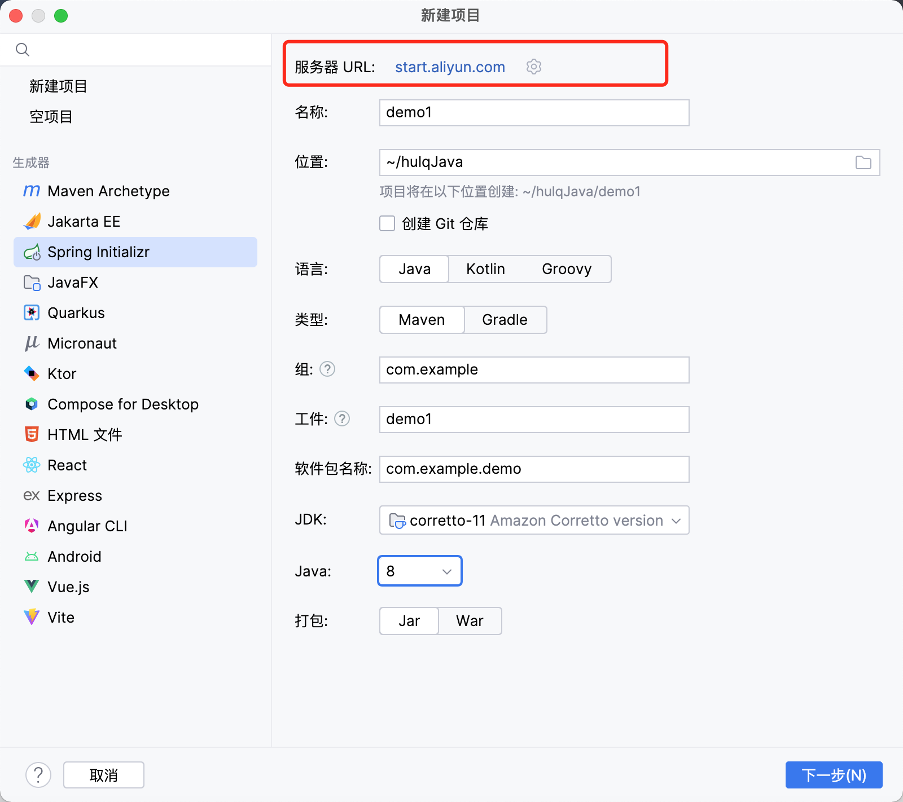
Task: Select the Angular CLI generator entry
Action: (135, 526)
